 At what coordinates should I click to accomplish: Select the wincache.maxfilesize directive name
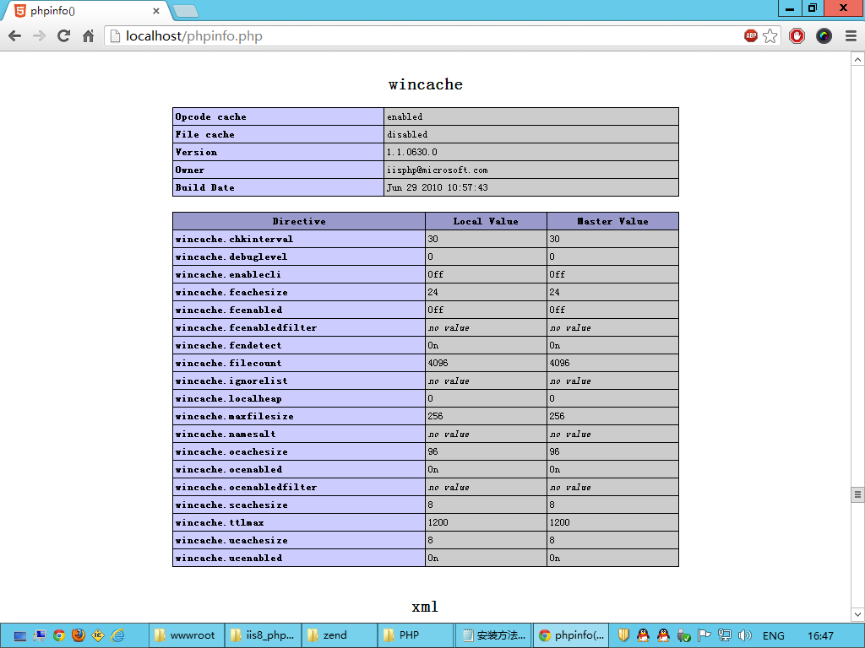(x=235, y=417)
